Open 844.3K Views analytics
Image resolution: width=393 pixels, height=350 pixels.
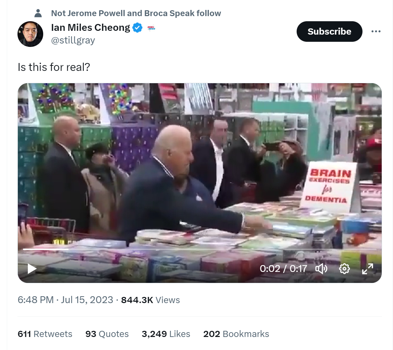point(151,300)
